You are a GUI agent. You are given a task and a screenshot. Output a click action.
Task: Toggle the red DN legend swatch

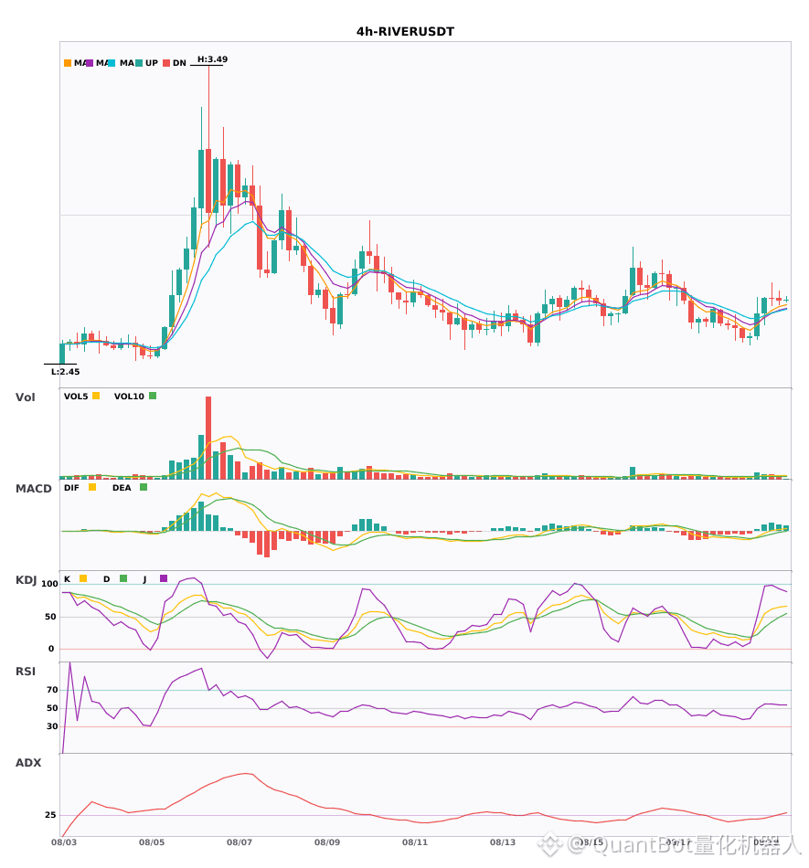(166, 63)
